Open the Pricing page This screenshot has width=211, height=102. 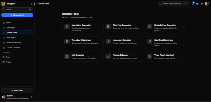(17, 62)
